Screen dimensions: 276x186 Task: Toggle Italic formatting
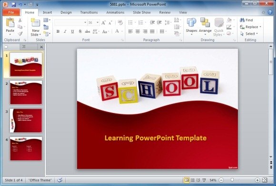65,31
